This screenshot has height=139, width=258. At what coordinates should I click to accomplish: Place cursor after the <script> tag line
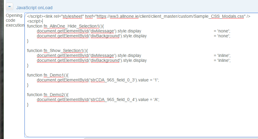coord(43,21)
